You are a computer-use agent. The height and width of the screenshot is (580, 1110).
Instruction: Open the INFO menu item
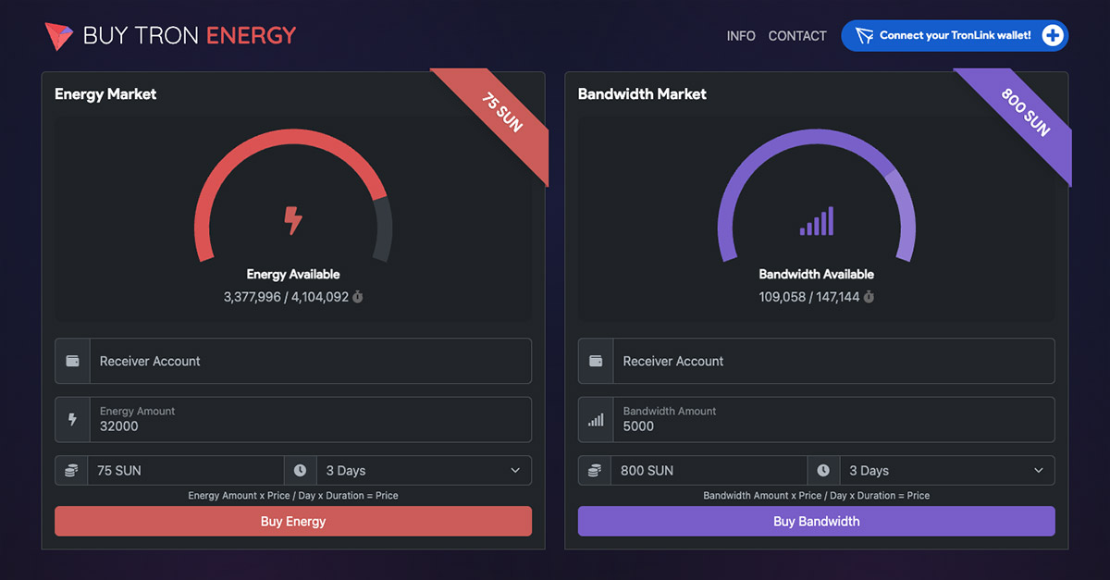pyautogui.click(x=741, y=35)
